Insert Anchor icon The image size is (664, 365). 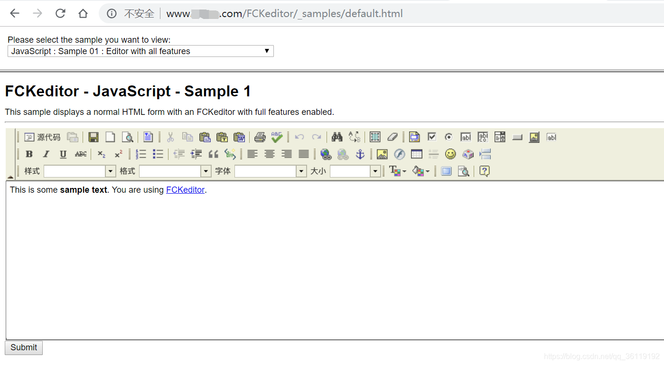pos(360,154)
